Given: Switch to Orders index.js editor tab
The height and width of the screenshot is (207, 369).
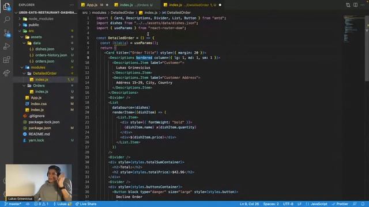Looking at the screenshot, I should (x=136, y=5).
